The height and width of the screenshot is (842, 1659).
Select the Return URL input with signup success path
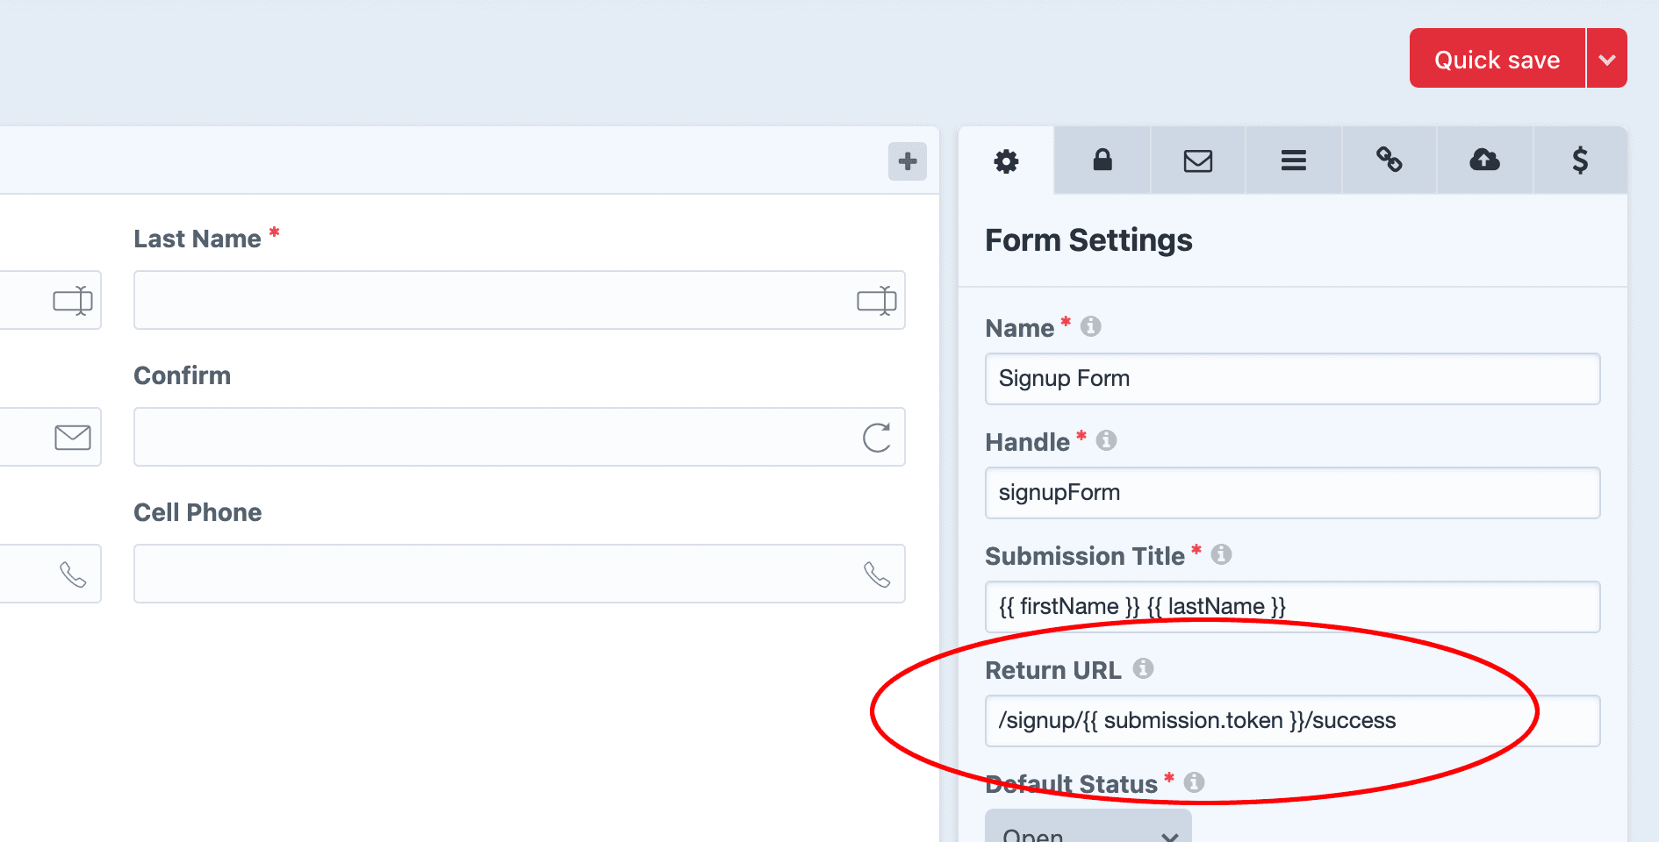point(1292,720)
